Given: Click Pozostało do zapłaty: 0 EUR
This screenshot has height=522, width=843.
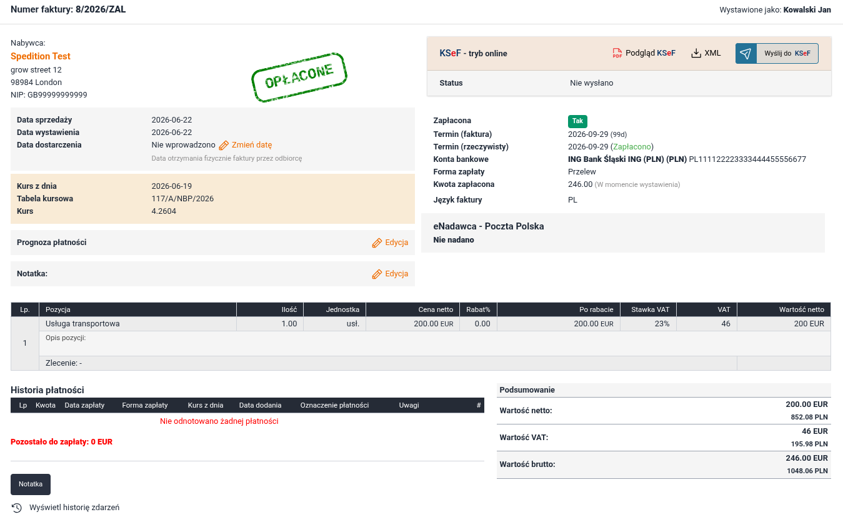Looking at the screenshot, I should [61, 442].
